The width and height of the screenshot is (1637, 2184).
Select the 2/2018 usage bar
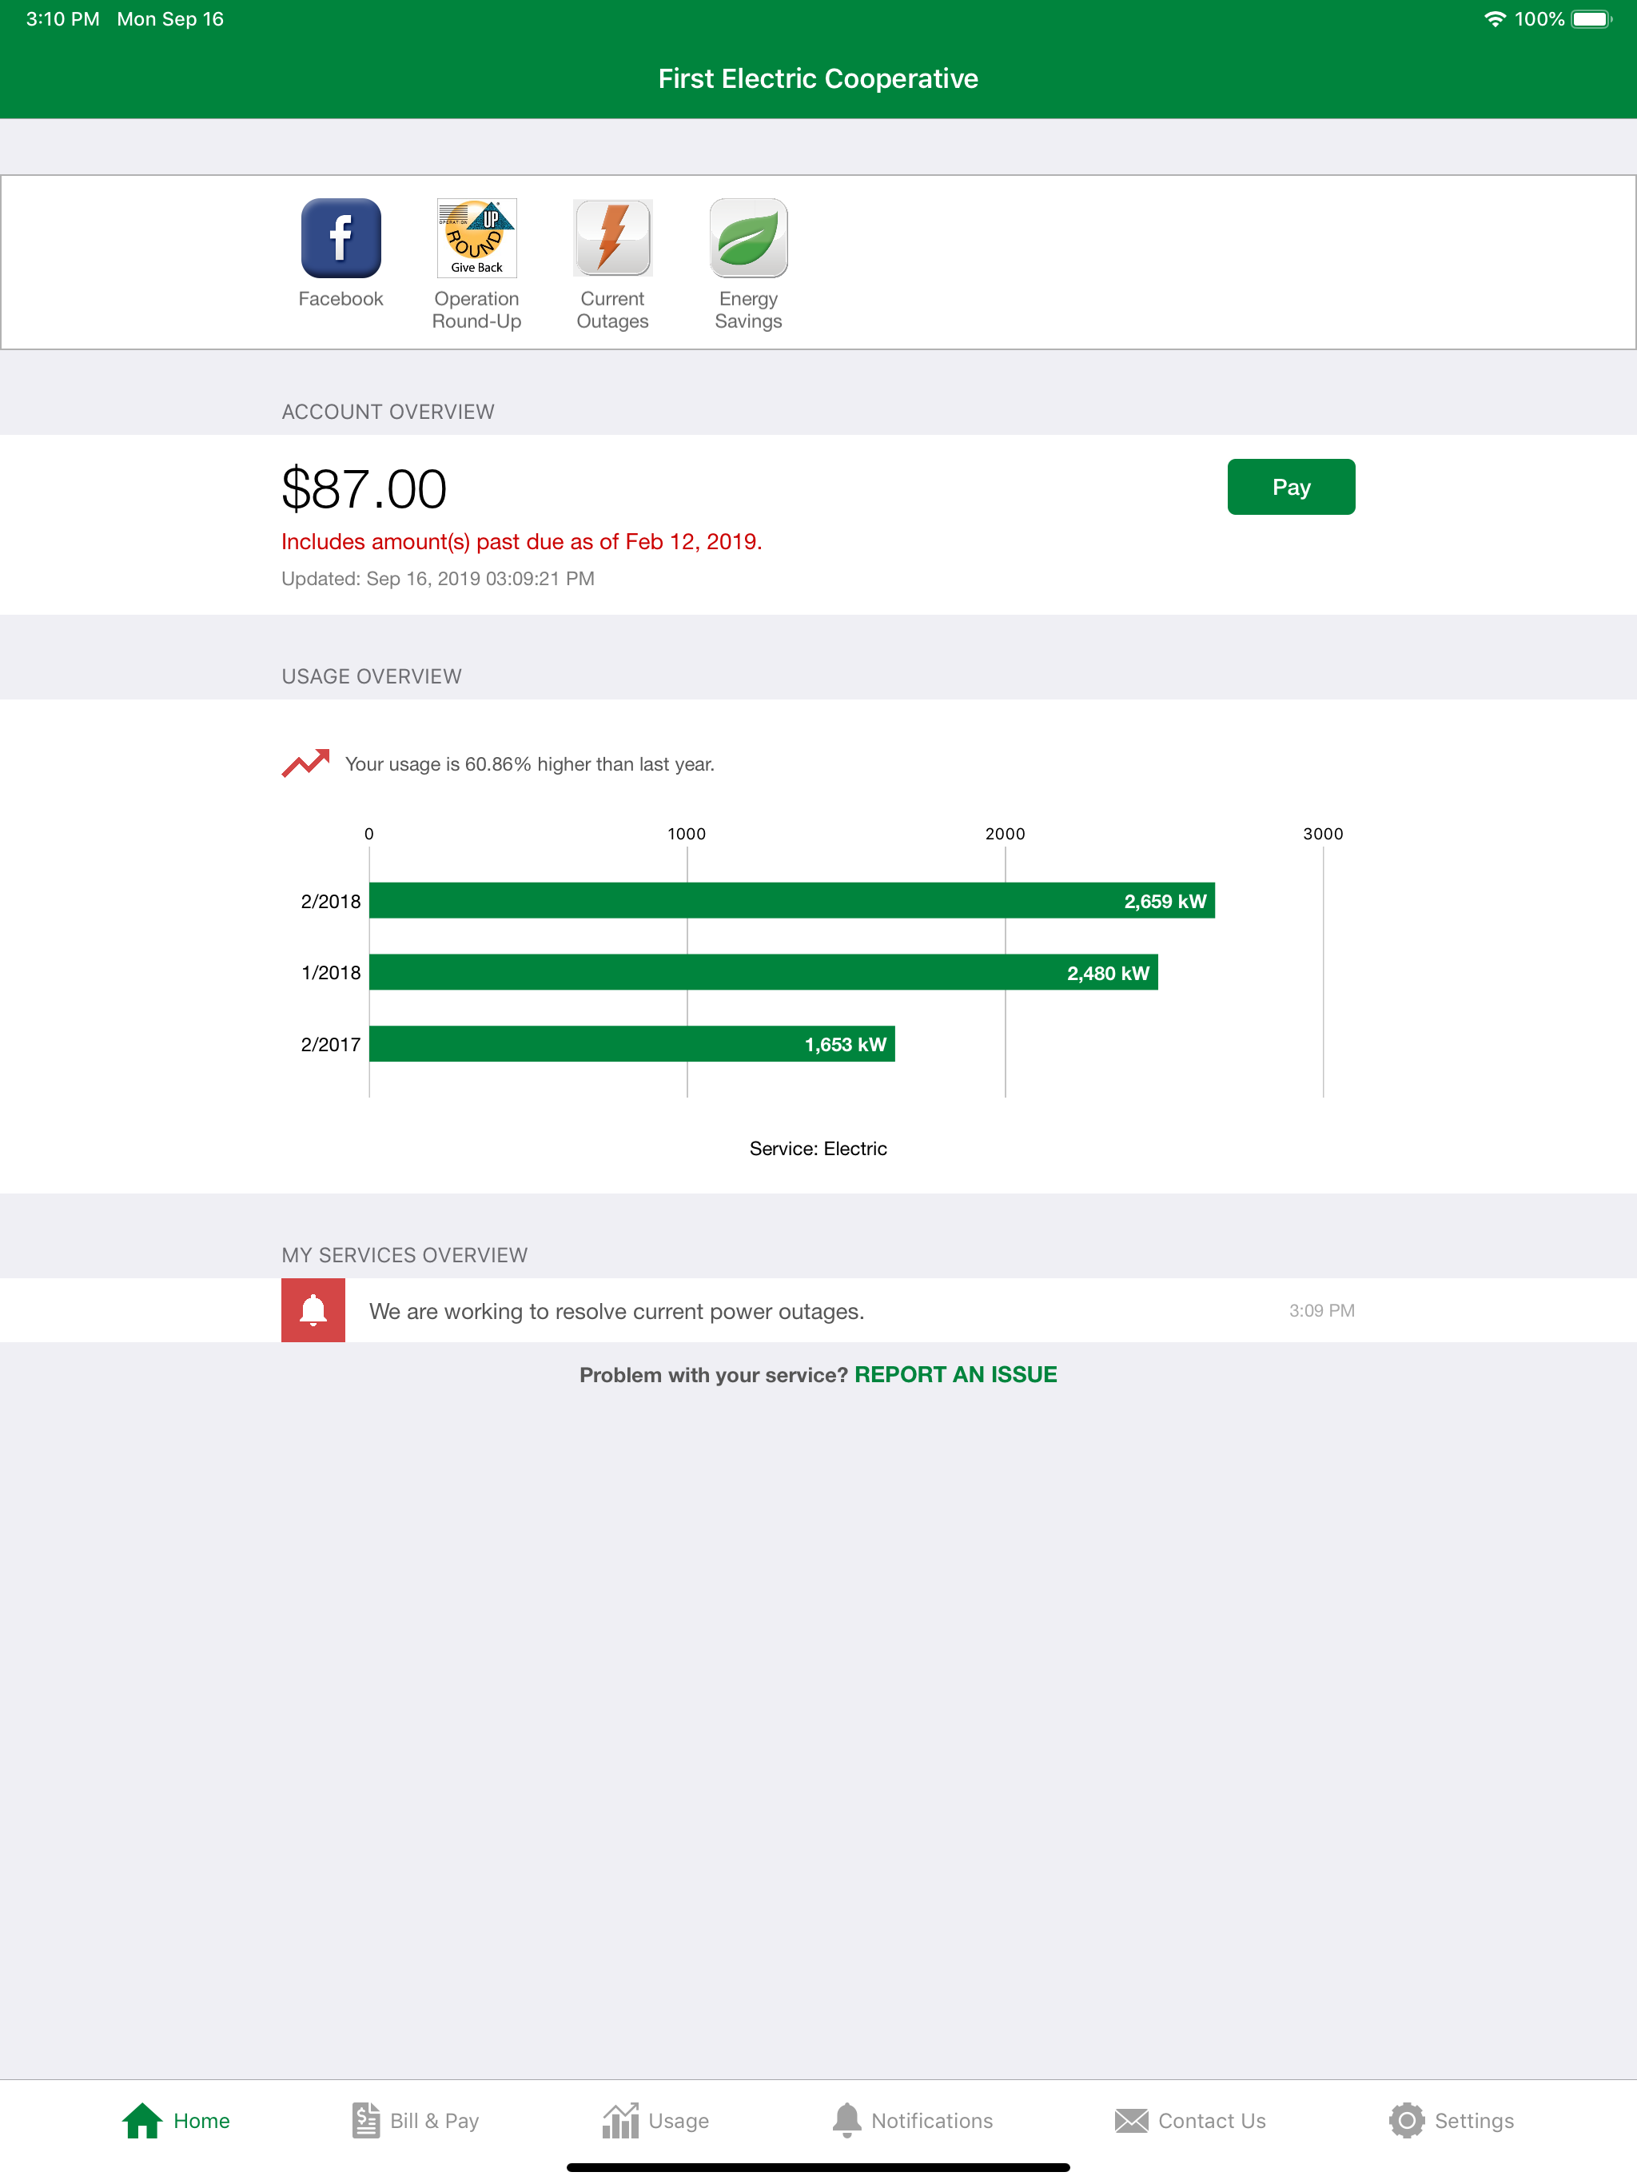792,900
